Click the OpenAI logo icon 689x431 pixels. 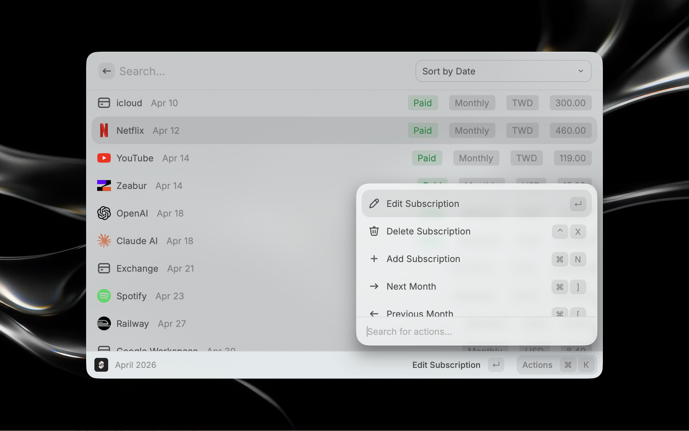(104, 213)
